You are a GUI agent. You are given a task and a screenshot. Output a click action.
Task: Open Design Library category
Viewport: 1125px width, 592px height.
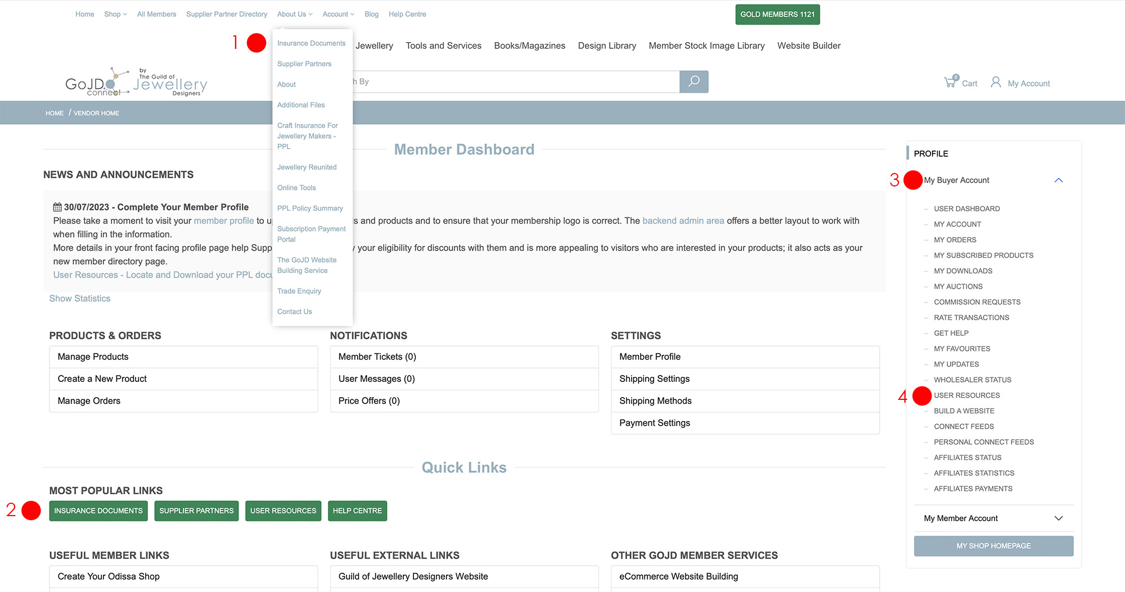(x=607, y=45)
